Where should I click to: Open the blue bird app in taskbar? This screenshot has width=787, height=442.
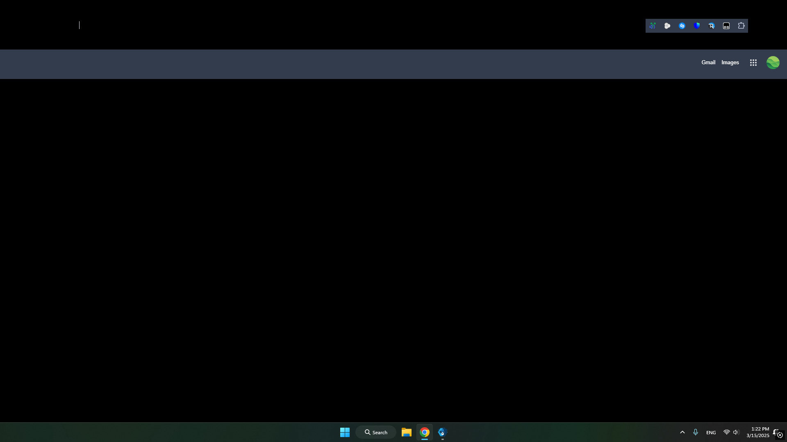[x=442, y=432]
